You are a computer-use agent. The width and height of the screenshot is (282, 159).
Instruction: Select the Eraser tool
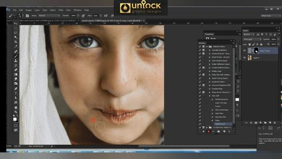point(16,70)
